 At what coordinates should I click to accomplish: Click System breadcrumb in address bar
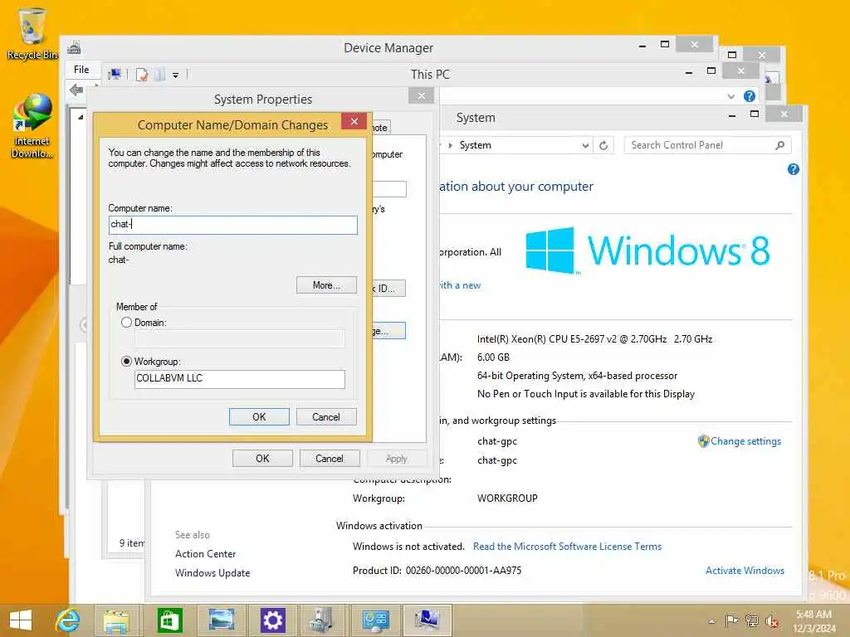(x=476, y=145)
